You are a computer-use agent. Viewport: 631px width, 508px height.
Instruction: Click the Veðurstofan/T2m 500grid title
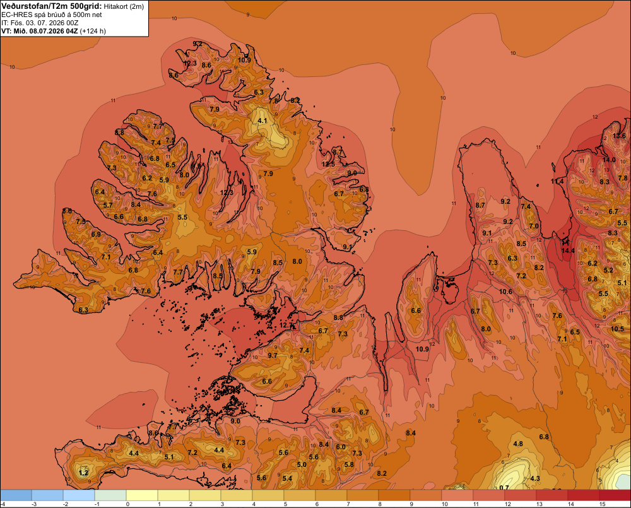(x=52, y=6)
